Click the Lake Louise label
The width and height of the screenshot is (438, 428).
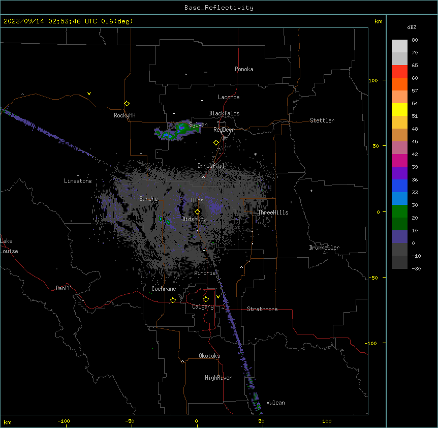[9, 246]
